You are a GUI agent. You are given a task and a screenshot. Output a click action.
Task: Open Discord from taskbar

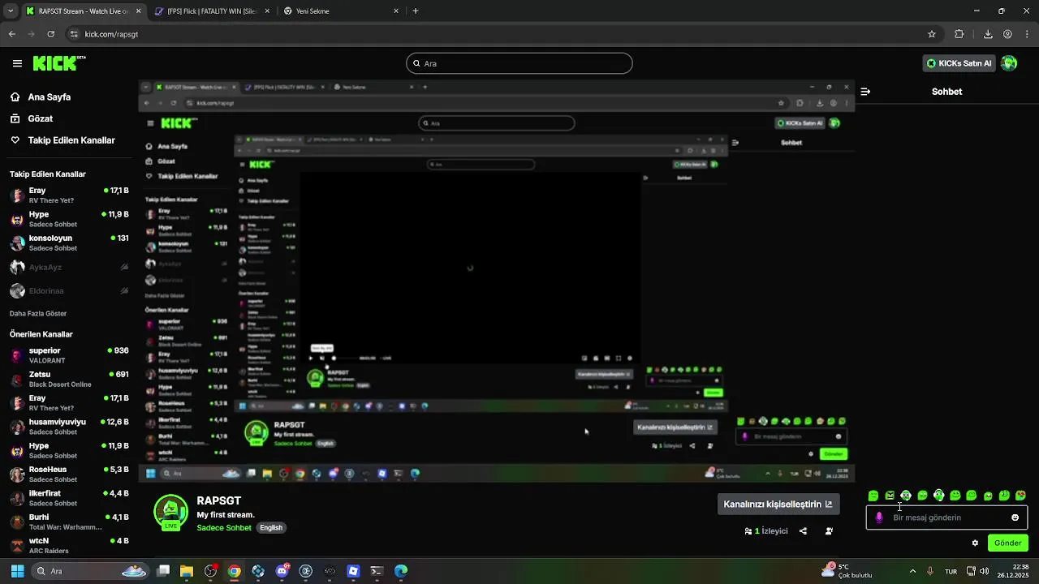click(x=282, y=571)
